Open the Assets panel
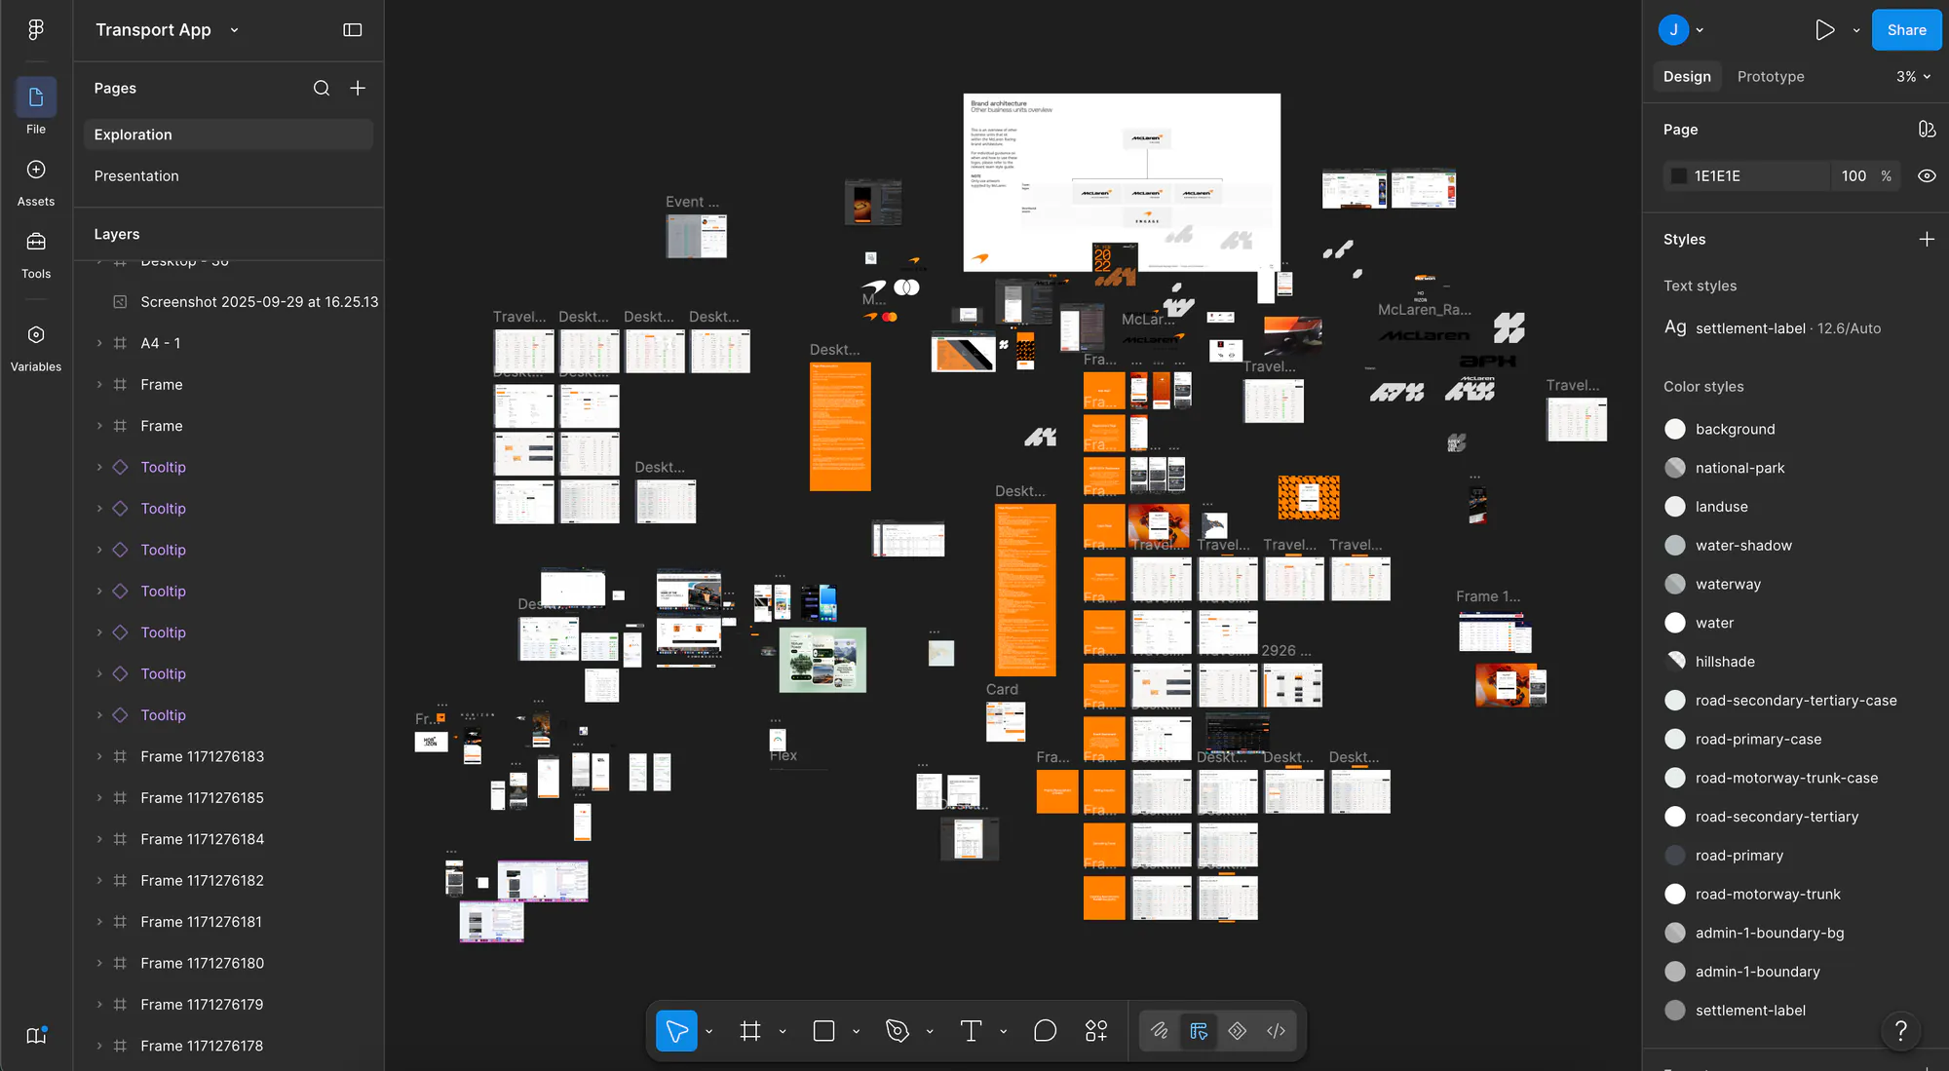Image resolution: width=1949 pixels, height=1071 pixels. tap(36, 183)
